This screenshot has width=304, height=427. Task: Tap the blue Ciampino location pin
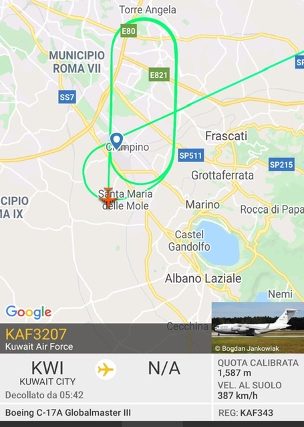coord(117,141)
